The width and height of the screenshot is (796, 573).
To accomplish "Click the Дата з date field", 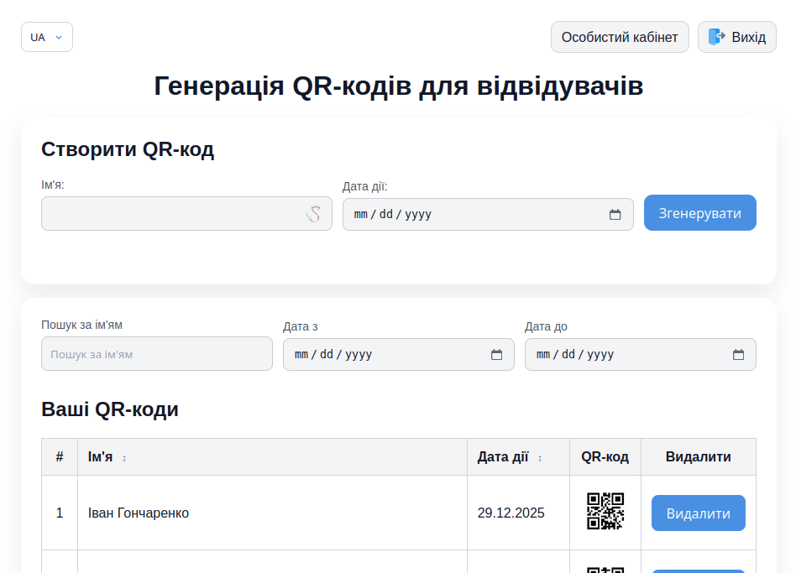I will (x=399, y=354).
